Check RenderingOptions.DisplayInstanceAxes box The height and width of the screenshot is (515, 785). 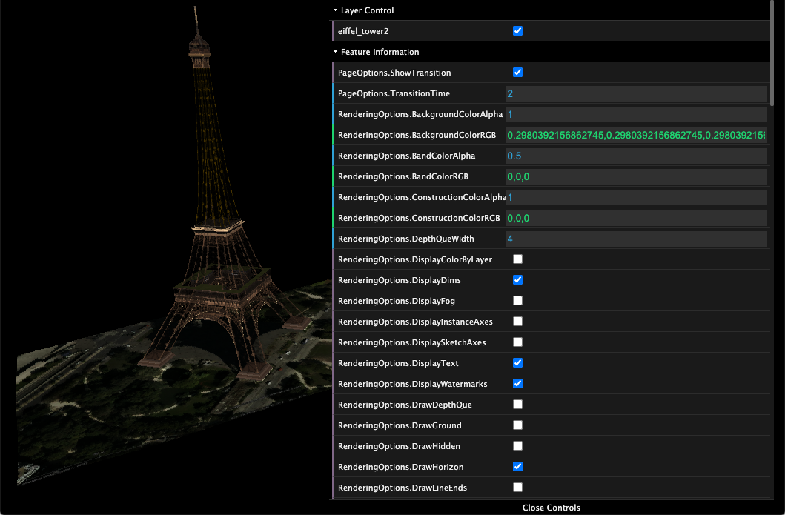(x=517, y=322)
